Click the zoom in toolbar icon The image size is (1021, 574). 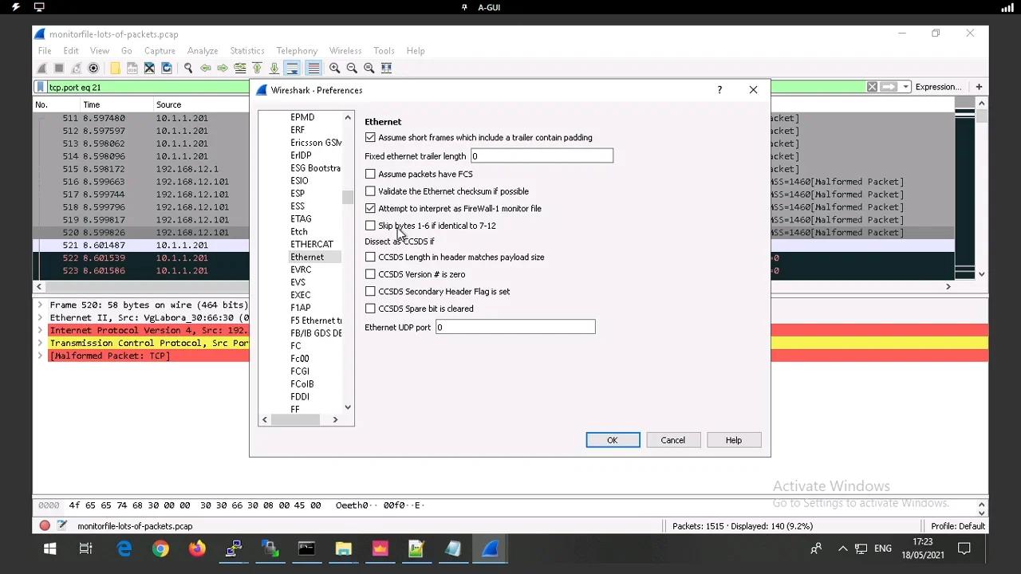tap(335, 68)
